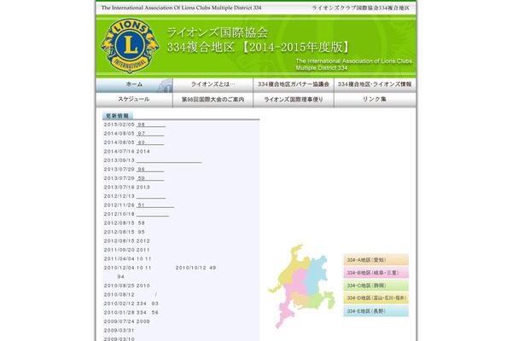Viewport: 512px width, 341px height.
Task: Click the 2009/03/31 update entry
Action: [x=119, y=331]
